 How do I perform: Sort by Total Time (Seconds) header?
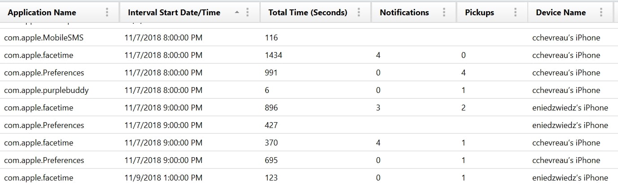click(x=308, y=13)
